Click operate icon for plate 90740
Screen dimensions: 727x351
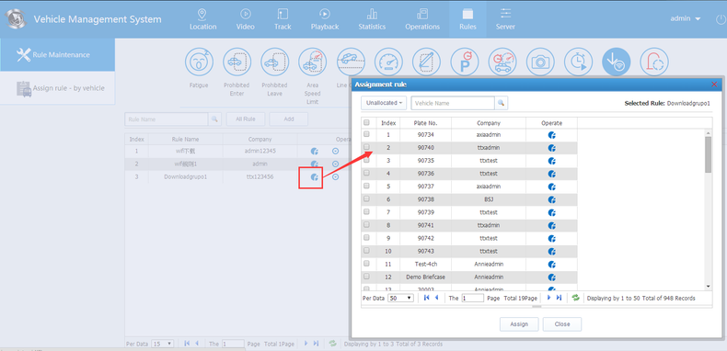pyautogui.click(x=552, y=148)
